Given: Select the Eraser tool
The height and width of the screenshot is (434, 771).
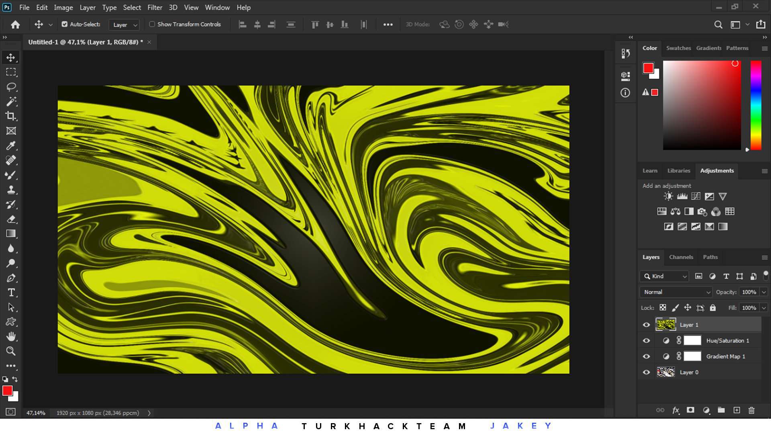Looking at the screenshot, I should pyautogui.click(x=11, y=219).
